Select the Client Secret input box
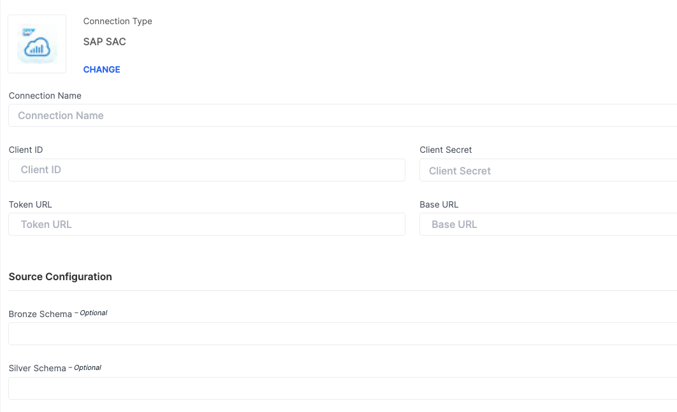The height and width of the screenshot is (412, 677). click(548, 170)
